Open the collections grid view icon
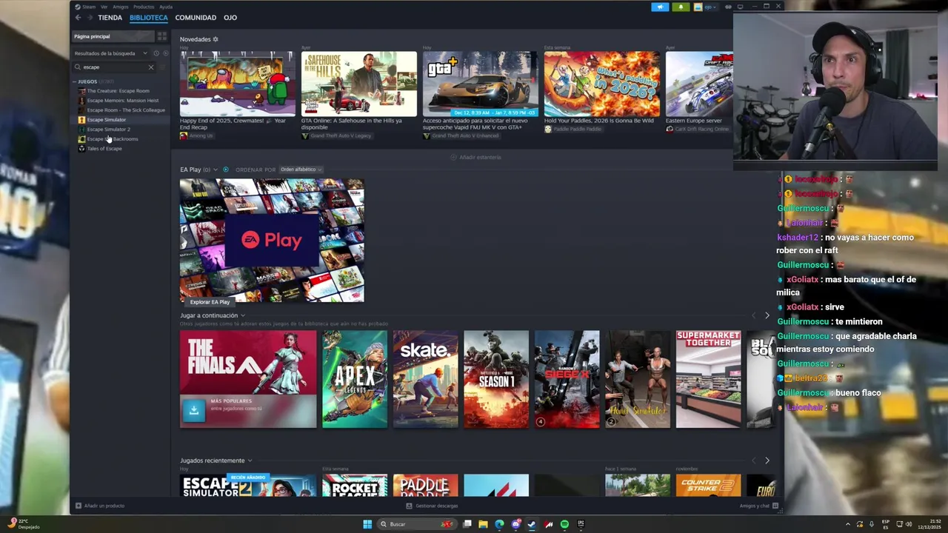This screenshot has width=948, height=533. point(162,36)
